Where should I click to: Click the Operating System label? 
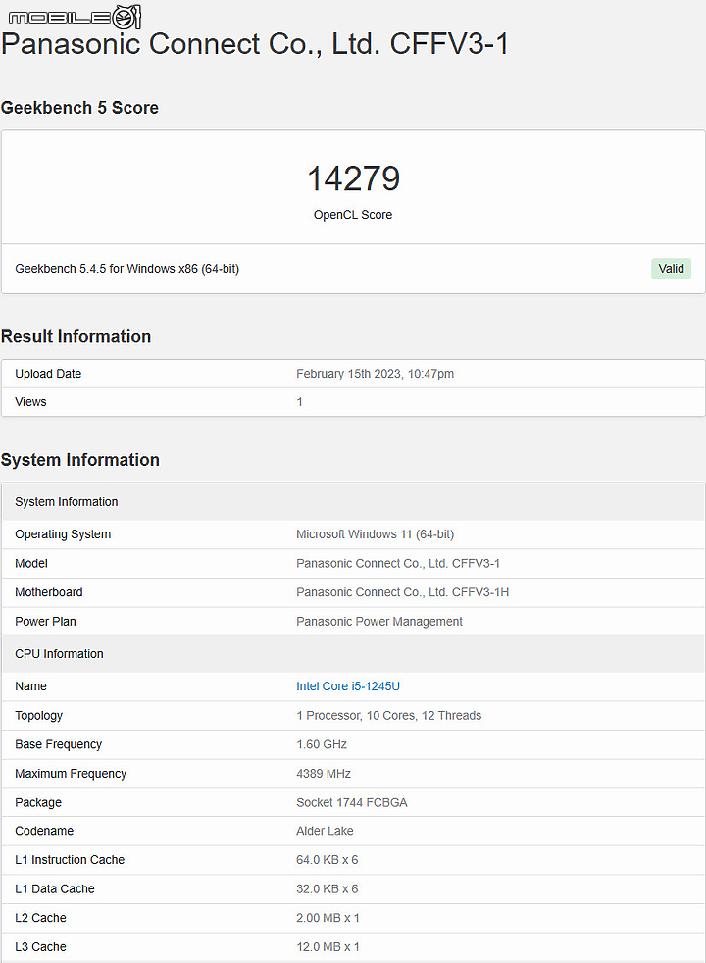[63, 534]
